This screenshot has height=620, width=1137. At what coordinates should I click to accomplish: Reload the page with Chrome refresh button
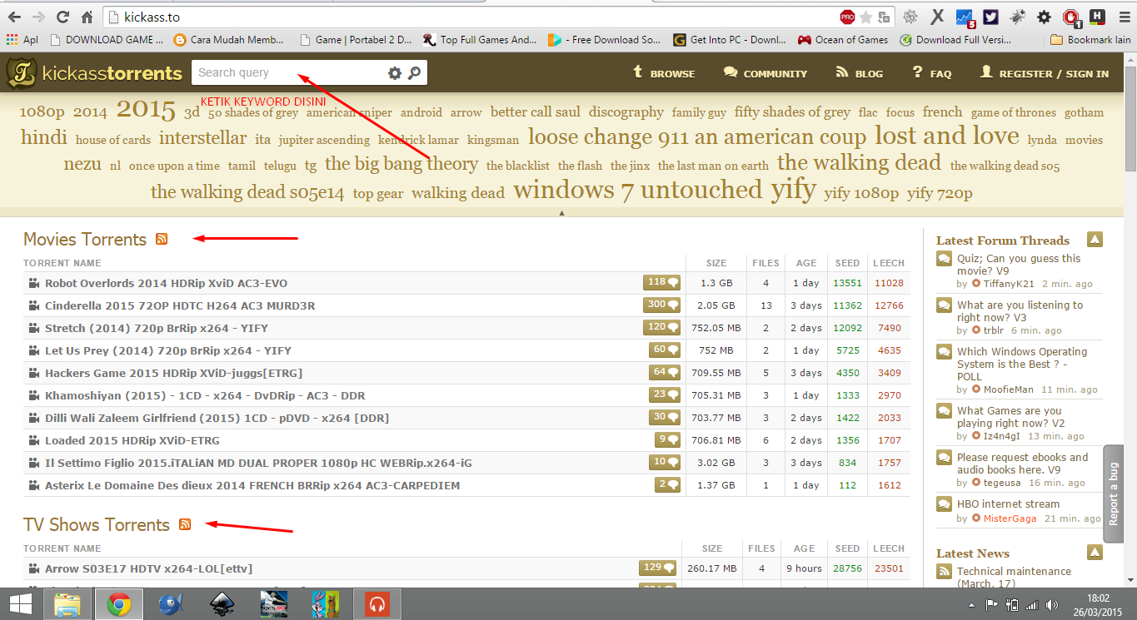(x=62, y=17)
